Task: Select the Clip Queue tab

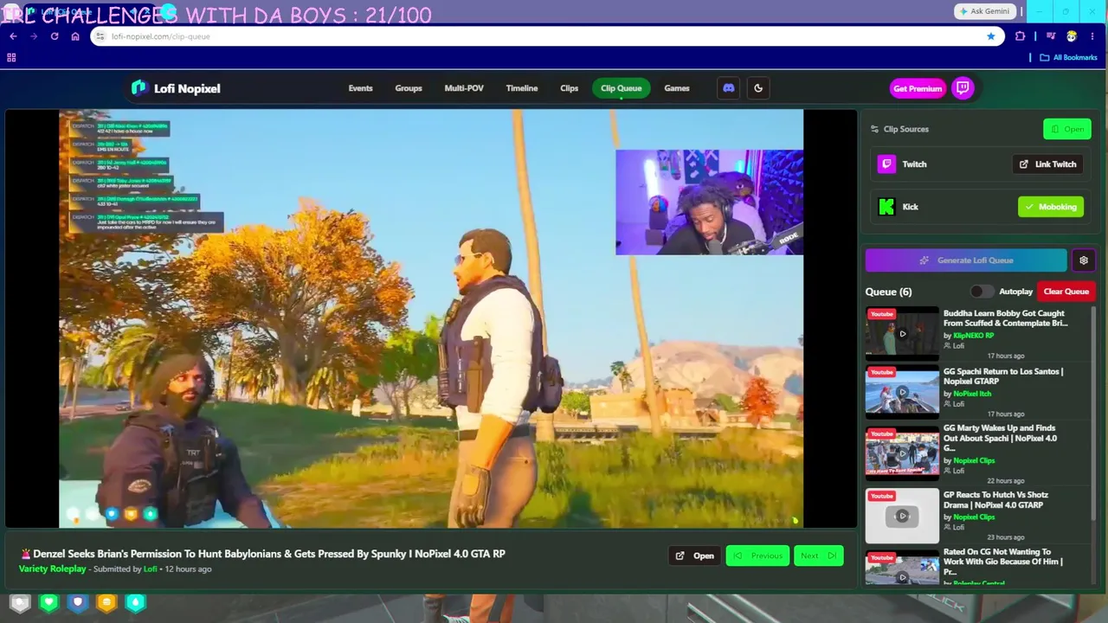Action: click(622, 88)
